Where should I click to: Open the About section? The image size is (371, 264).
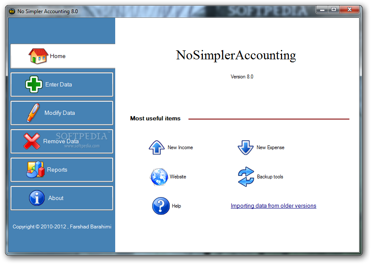[x=62, y=198]
